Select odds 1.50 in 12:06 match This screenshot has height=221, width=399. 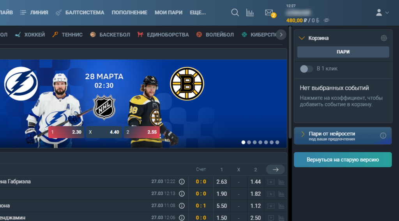pos(222,218)
